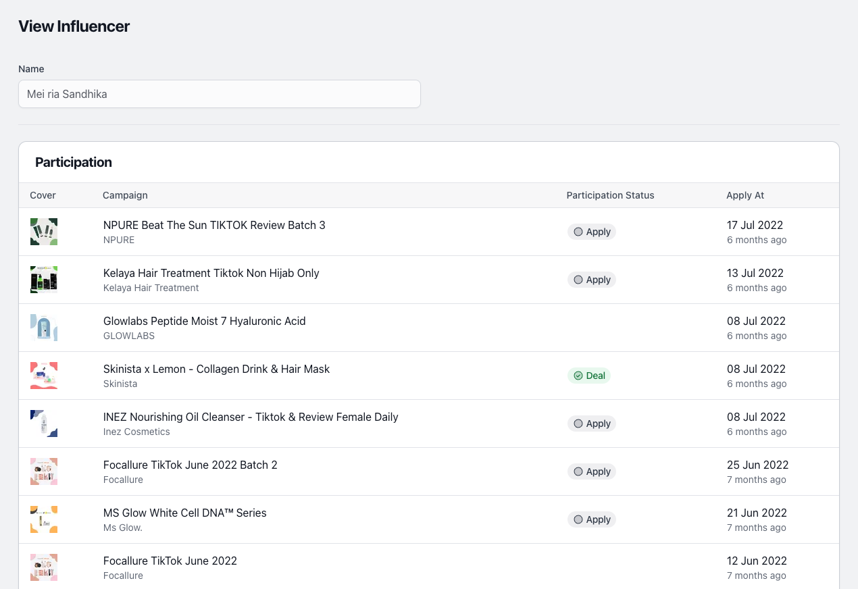Click the Deal badge for Skinista campaign
Screen dimensions: 858x589
[589, 376]
